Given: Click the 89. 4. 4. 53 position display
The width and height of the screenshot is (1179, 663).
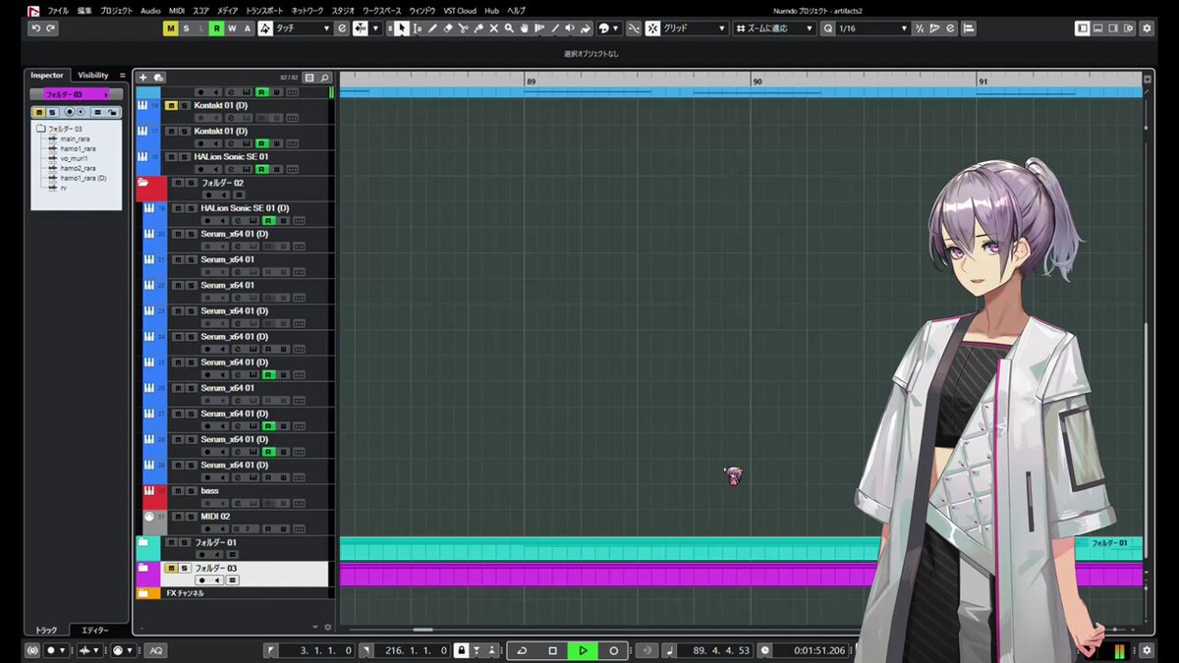Looking at the screenshot, I should (x=721, y=650).
